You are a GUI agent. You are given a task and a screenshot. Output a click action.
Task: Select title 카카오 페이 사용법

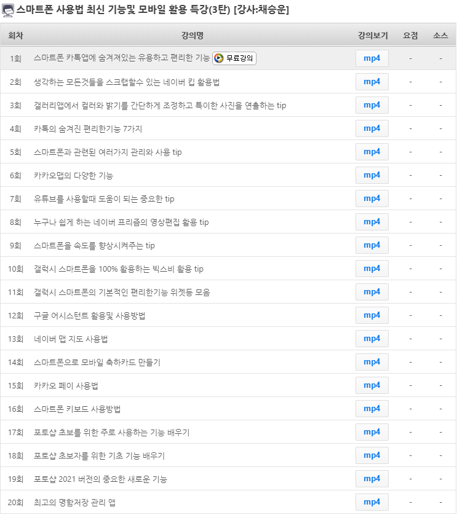click(66, 385)
